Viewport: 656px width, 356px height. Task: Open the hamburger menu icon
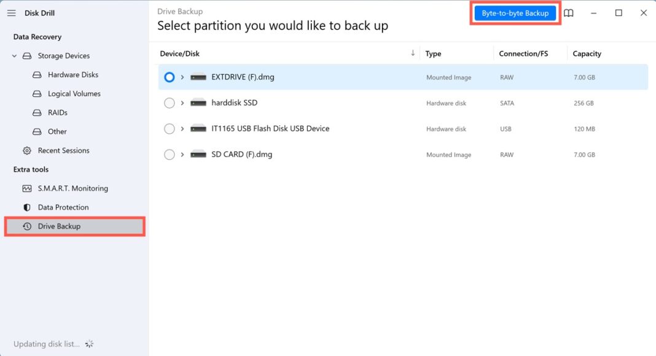(x=11, y=13)
